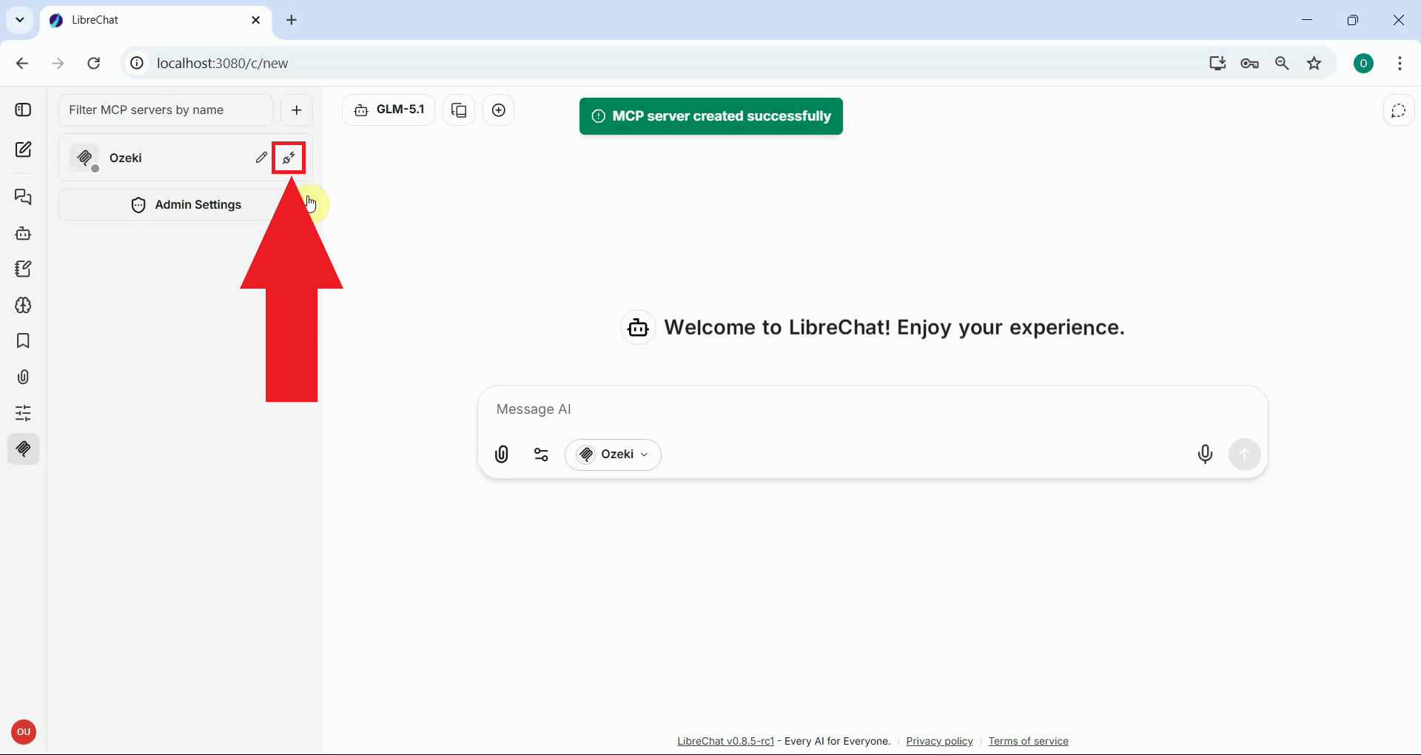The width and height of the screenshot is (1421, 755).
Task: Reload the current page
Action: tap(94, 64)
